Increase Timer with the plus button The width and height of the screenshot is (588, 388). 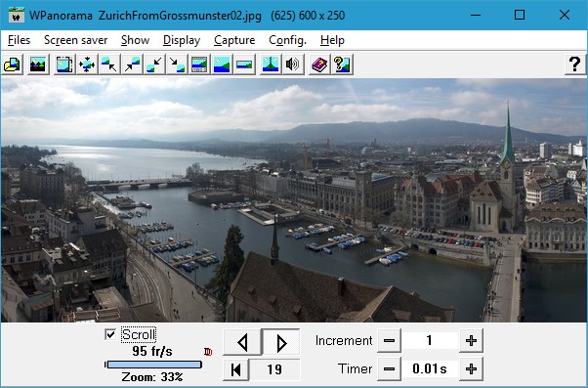[x=471, y=368]
